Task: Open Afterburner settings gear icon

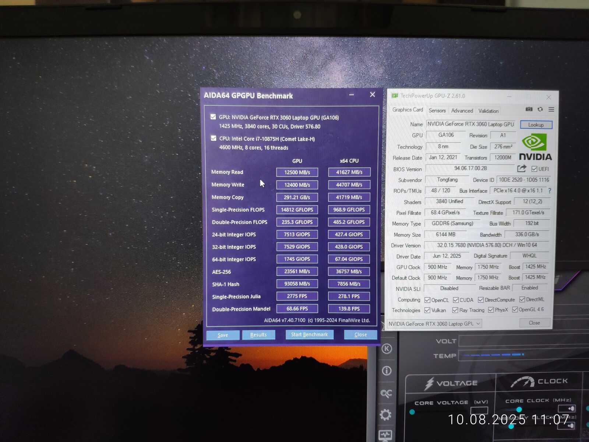Action: (386, 415)
